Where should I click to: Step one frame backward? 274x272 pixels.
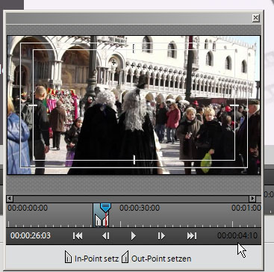click(x=106, y=235)
